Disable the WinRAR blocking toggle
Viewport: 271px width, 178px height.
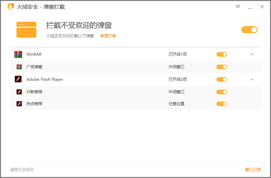pyautogui.click(x=222, y=54)
